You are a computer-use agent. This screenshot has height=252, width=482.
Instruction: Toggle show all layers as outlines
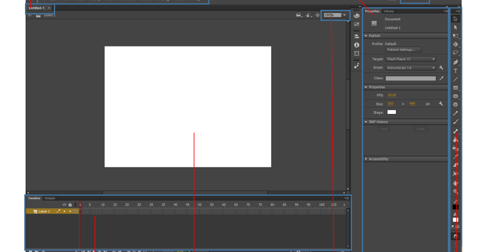tap(76, 205)
